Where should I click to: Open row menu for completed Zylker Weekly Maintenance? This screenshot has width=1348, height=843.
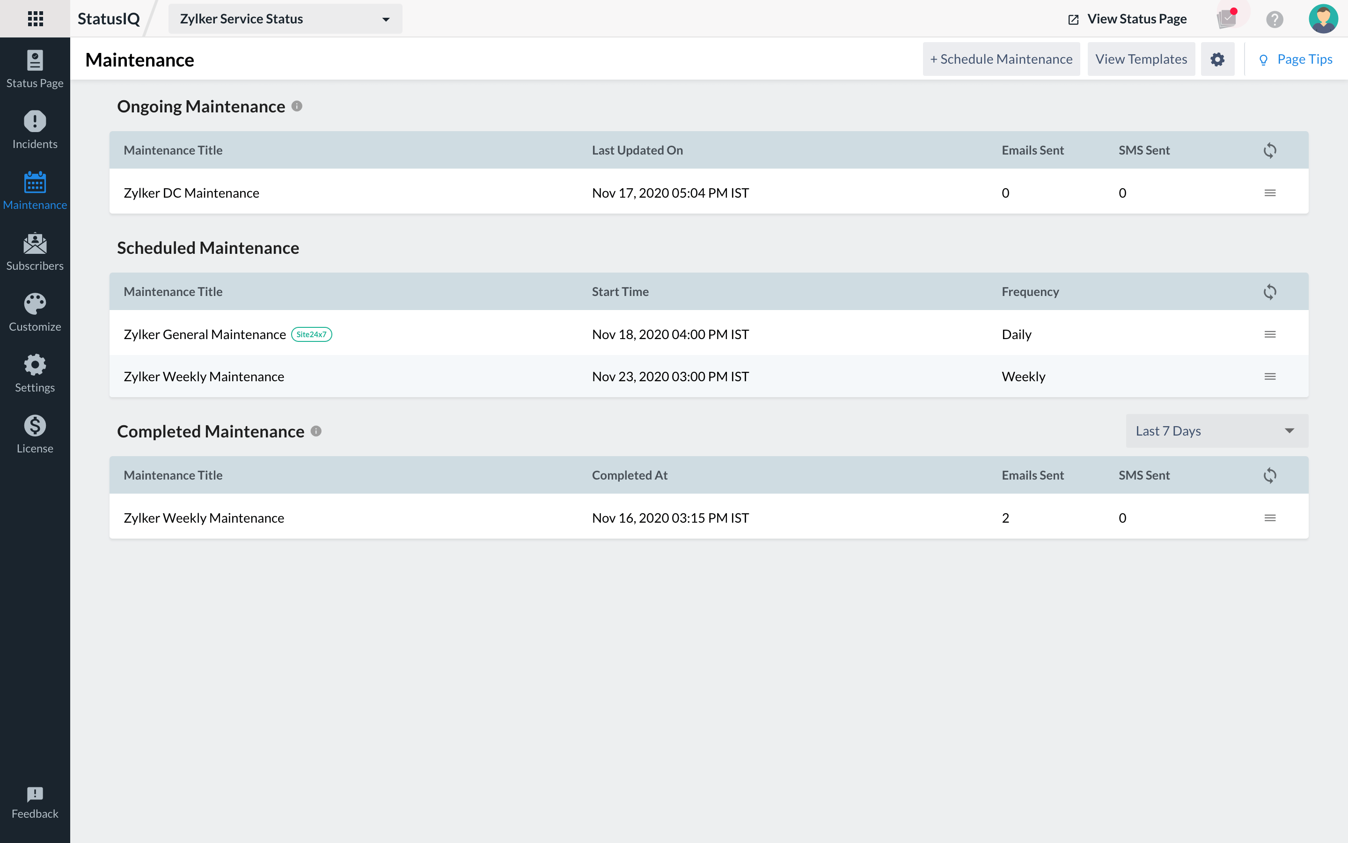pyautogui.click(x=1269, y=518)
